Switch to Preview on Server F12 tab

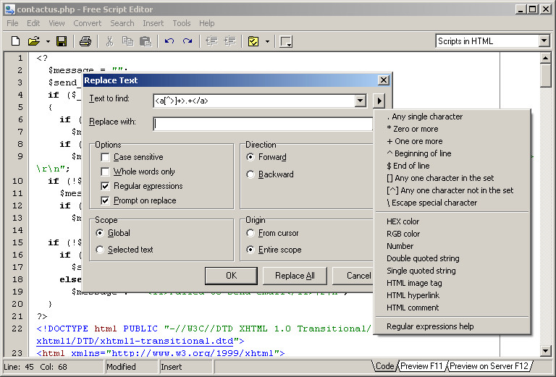pyautogui.click(x=489, y=366)
